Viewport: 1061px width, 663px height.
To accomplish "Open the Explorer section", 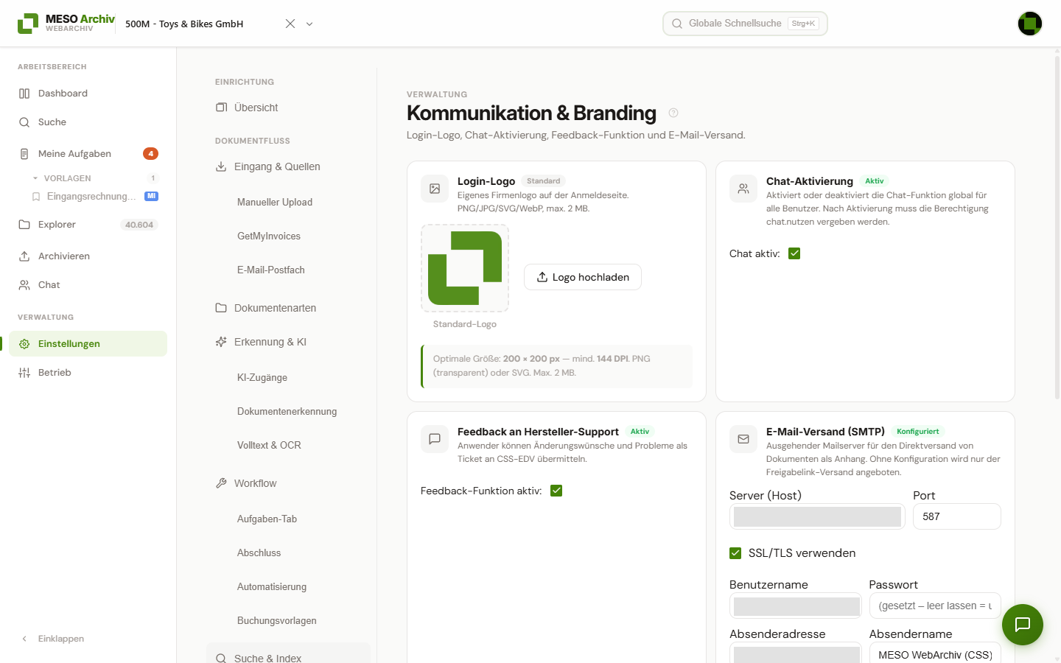I will 88,225.
